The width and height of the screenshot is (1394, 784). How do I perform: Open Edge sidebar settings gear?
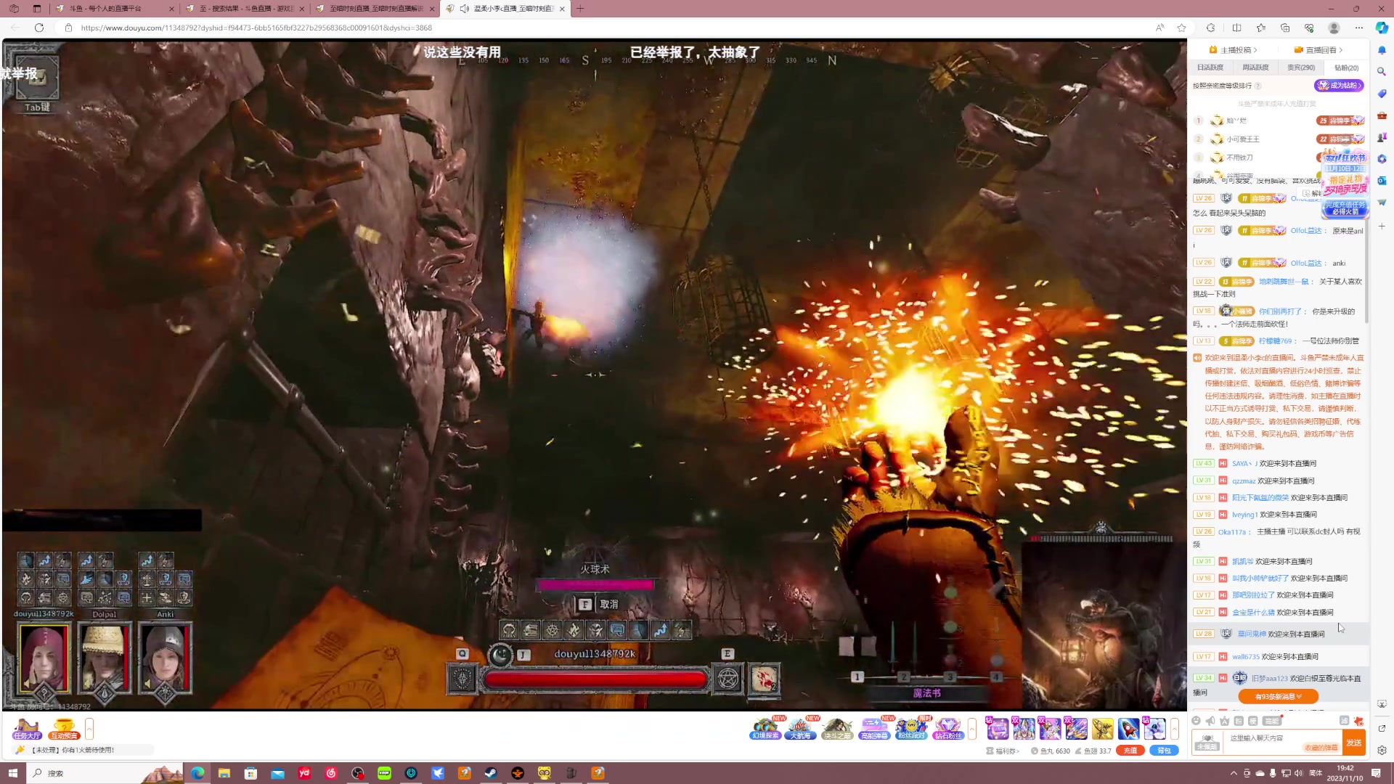tap(1382, 751)
